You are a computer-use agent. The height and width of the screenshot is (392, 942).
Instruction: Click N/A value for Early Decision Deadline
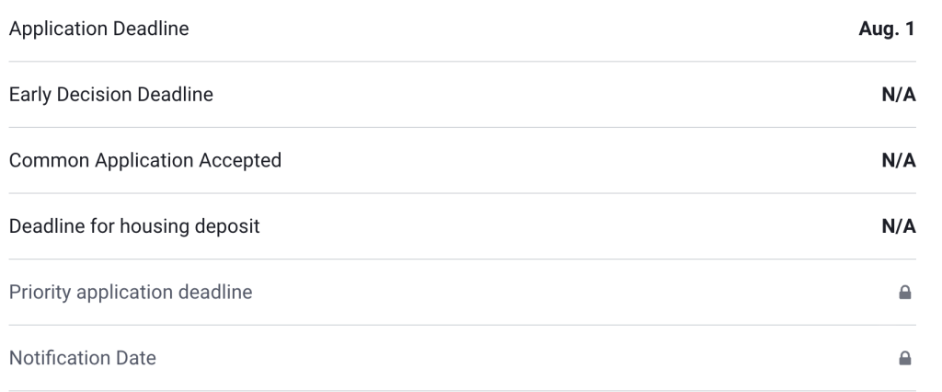tap(899, 95)
